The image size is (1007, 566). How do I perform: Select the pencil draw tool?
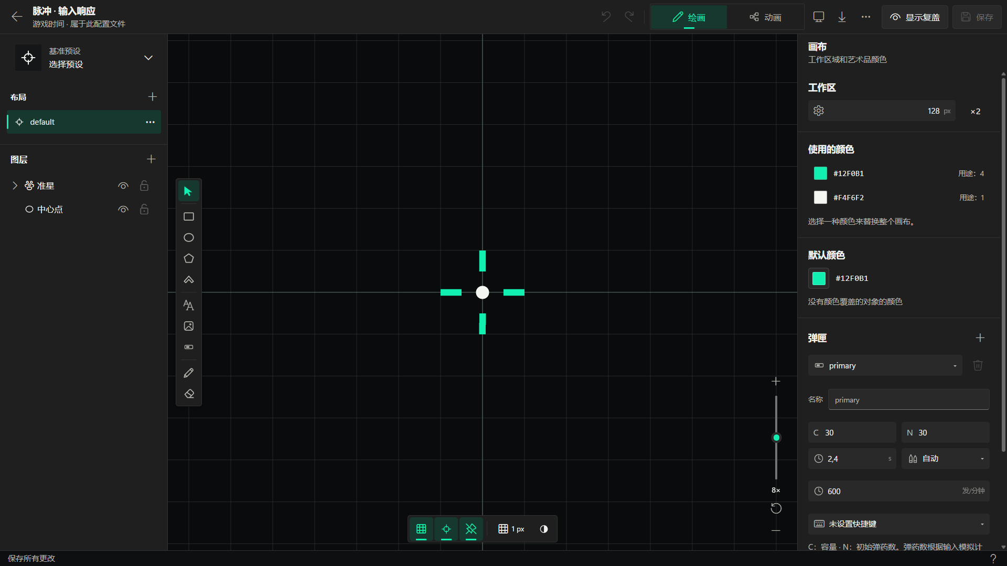(189, 373)
